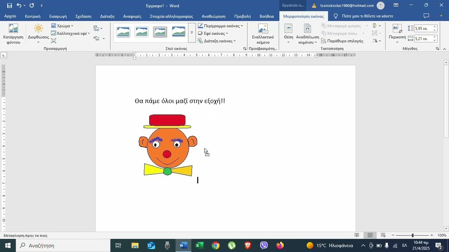Switch to Web Layout view
This screenshot has width=449, height=252.
[x=383, y=235]
